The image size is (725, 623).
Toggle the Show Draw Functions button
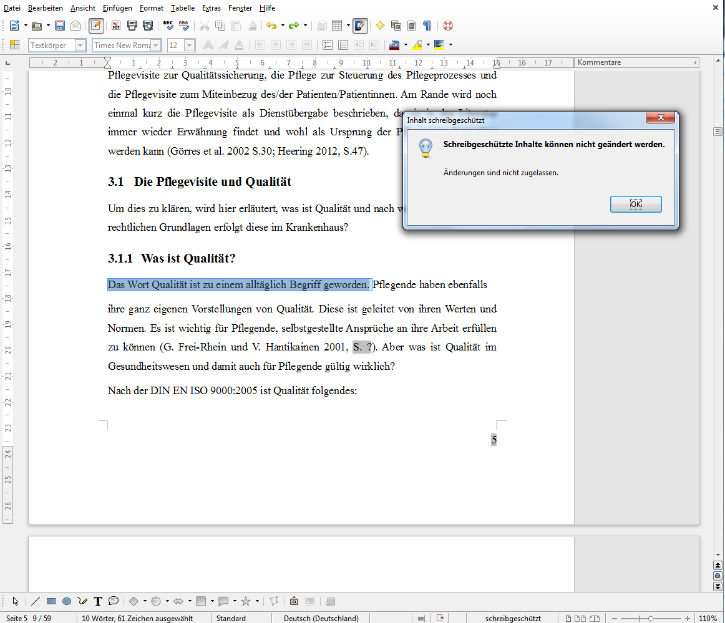coord(360,26)
